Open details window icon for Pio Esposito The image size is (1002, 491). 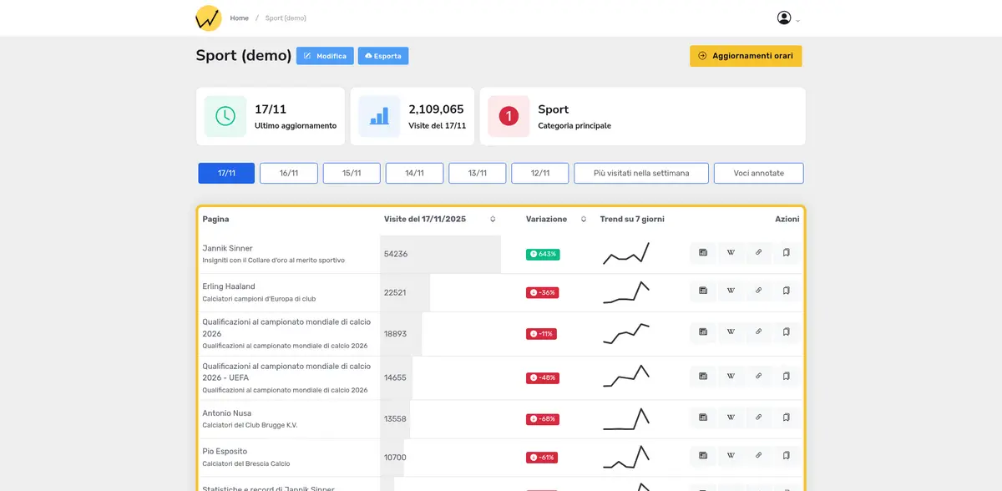click(x=703, y=455)
